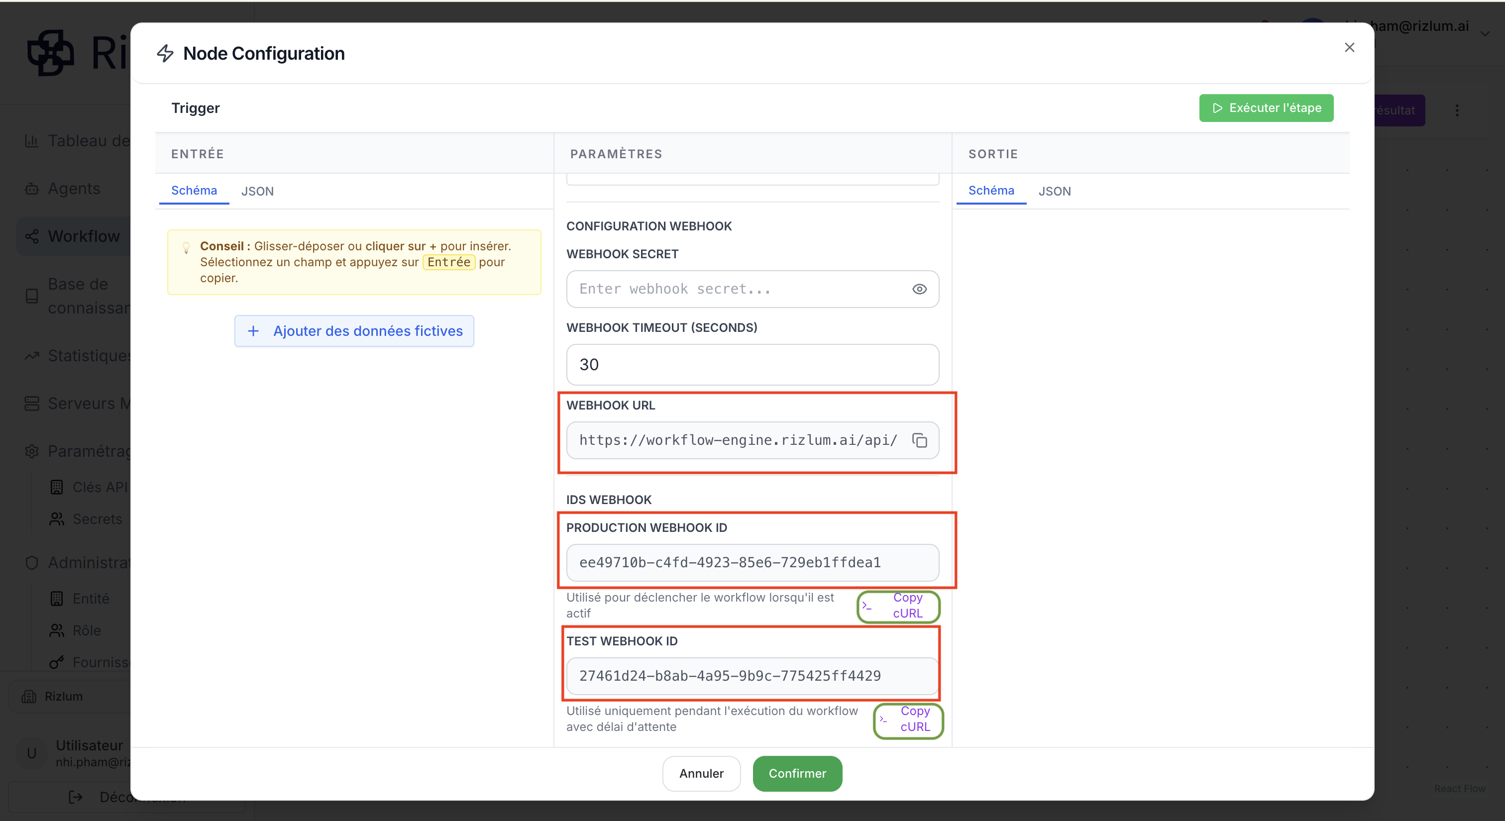Confirm the node configuration with Confirmer
1505x821 pixels.
click(x=797, y=773)
